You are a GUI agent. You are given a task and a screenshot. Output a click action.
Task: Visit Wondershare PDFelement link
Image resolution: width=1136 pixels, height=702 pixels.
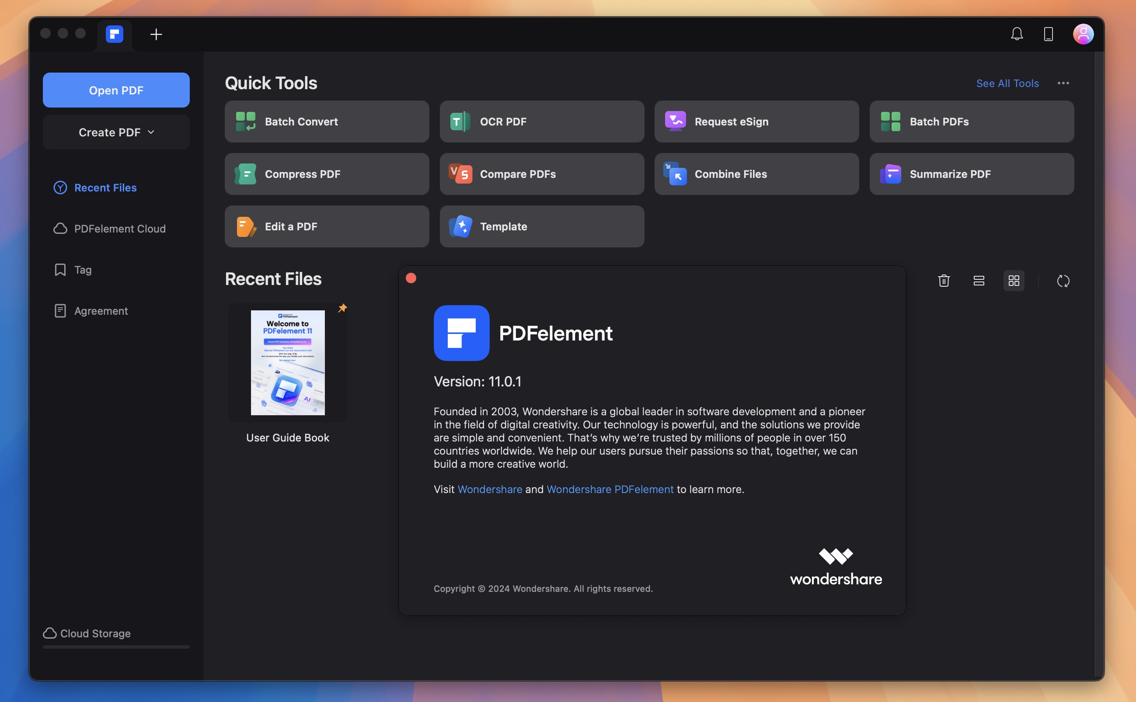(x=610, y=490)
